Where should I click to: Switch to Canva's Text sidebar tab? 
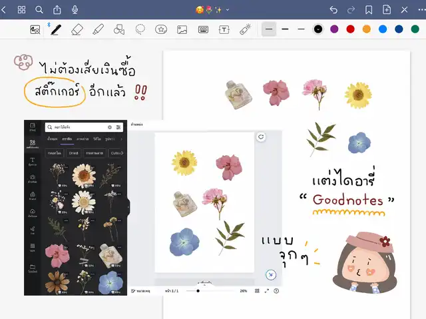coord(33,162)
